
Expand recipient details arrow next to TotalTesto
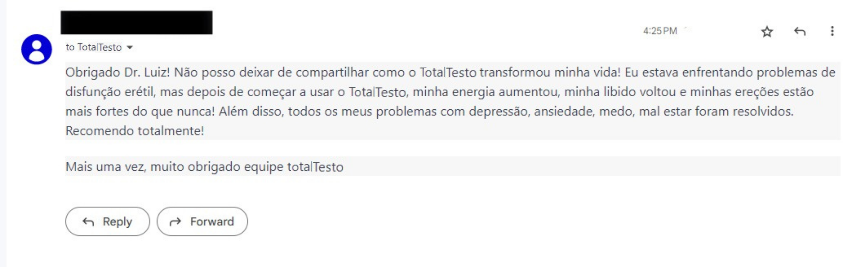[x=130, y=47]
